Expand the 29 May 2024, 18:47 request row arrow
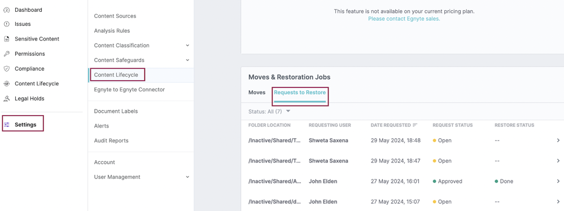The height and width of the screenshot is (211, 564). point(558,161)
